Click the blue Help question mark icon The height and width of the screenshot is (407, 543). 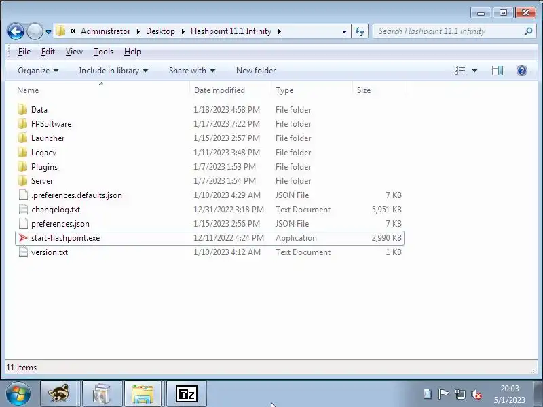pos(521,71)
